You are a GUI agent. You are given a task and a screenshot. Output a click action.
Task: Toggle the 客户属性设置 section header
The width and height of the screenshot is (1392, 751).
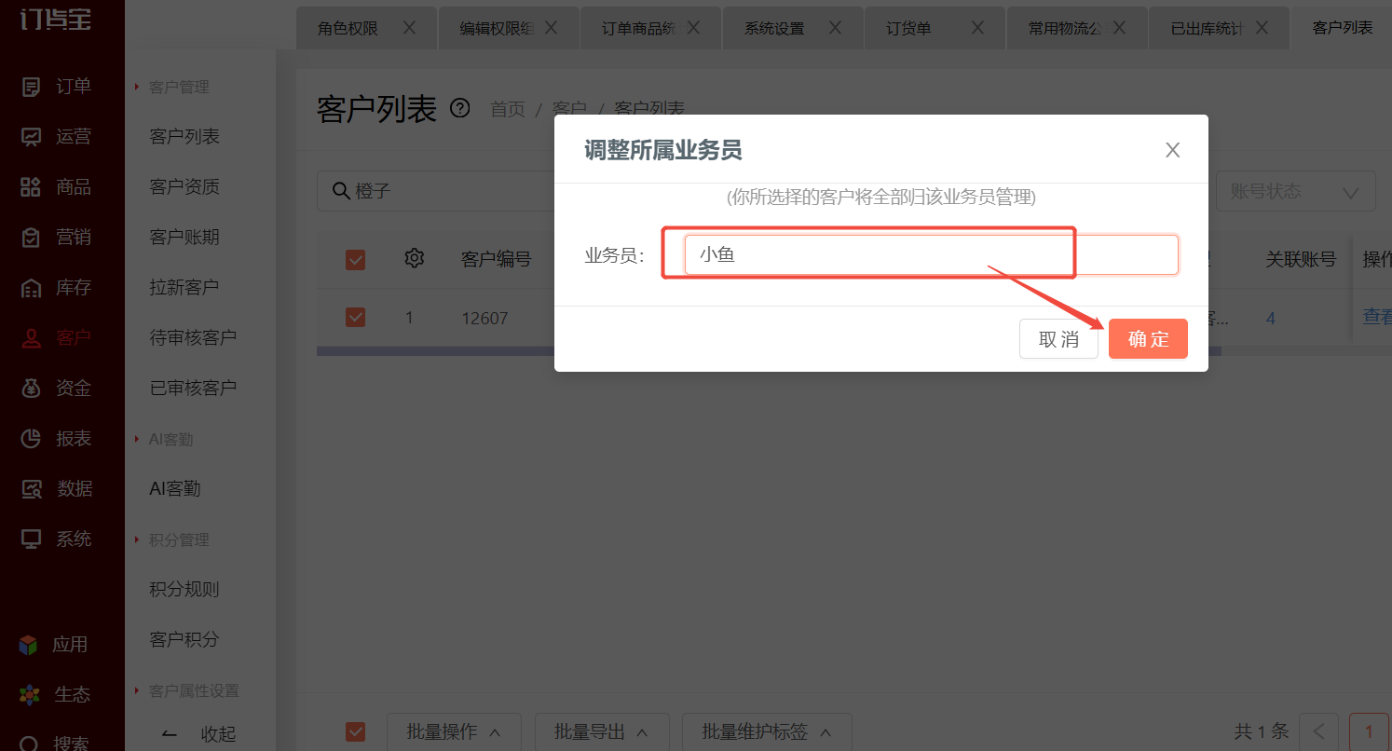pos(187,691)
